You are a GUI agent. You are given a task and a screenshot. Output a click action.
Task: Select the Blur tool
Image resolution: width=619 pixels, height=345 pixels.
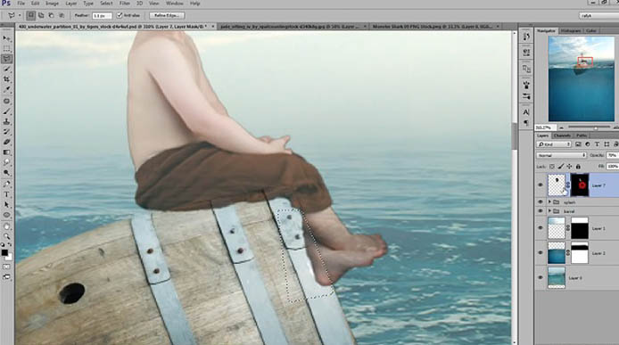7,162
